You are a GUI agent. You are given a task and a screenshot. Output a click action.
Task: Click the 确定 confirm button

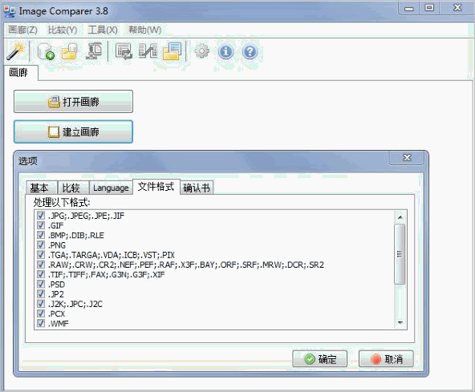(319, 359)
